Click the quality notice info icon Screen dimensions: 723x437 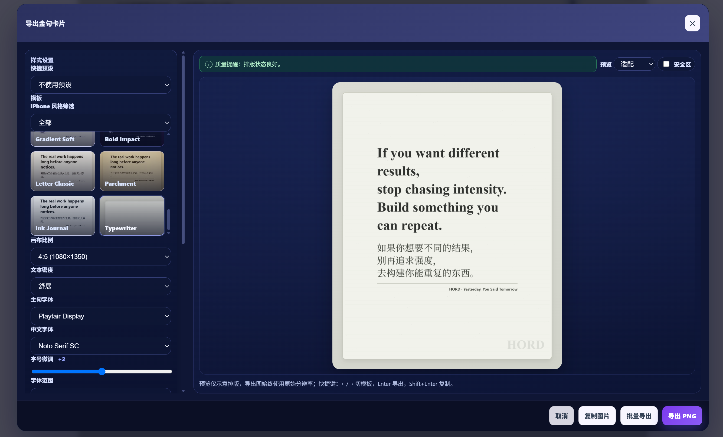click(209, 64)
